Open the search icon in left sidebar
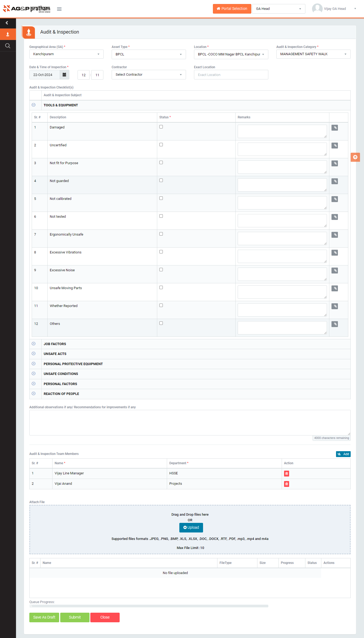Image resolution: width=364 pixels, height=638 pixels. point(8,46)
